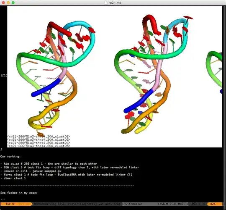Click the 1:56PM clock in the mode line
226x210 pixels.
pyautogui.click(x=163, y=204)
